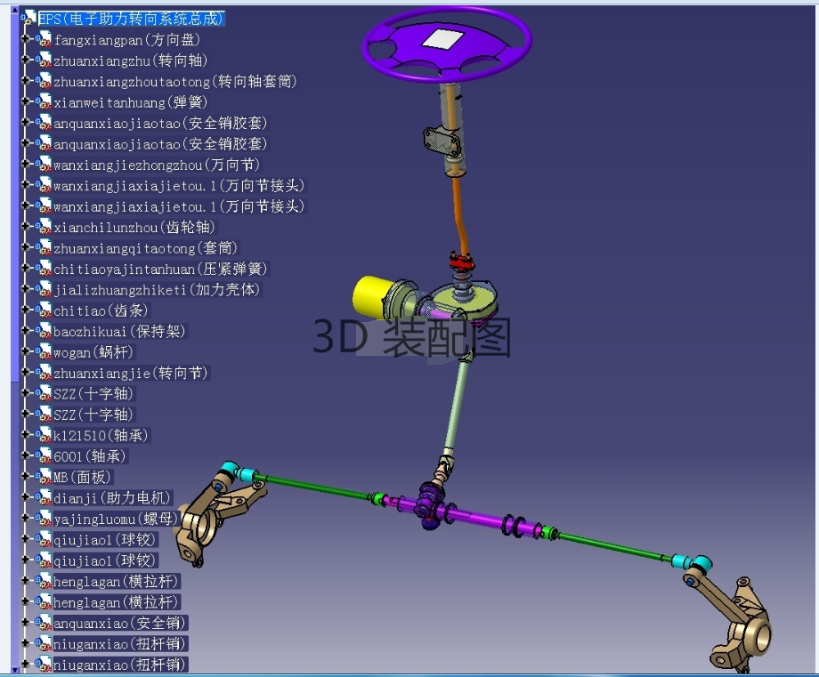Click the jializhuangzhiketi (加力壳体) part icon
819x677 pixels.
click(x=44, y=290)
